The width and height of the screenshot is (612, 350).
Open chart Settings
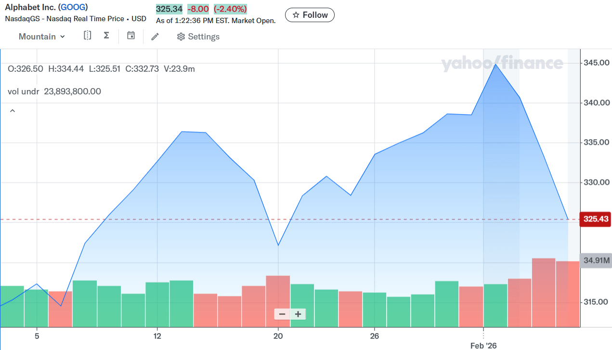(x=198, y=37)
